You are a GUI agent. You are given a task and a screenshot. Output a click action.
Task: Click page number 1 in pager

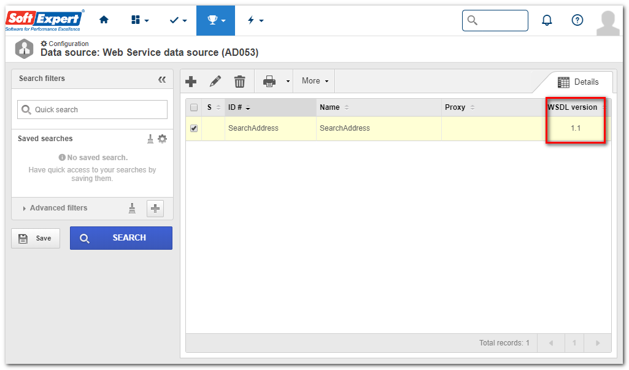point(574,343)
